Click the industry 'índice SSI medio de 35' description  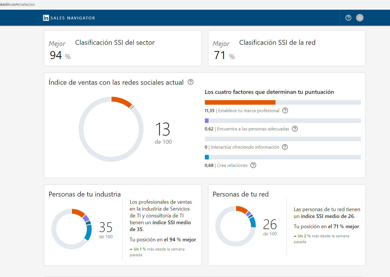click(x=161, y=216)
